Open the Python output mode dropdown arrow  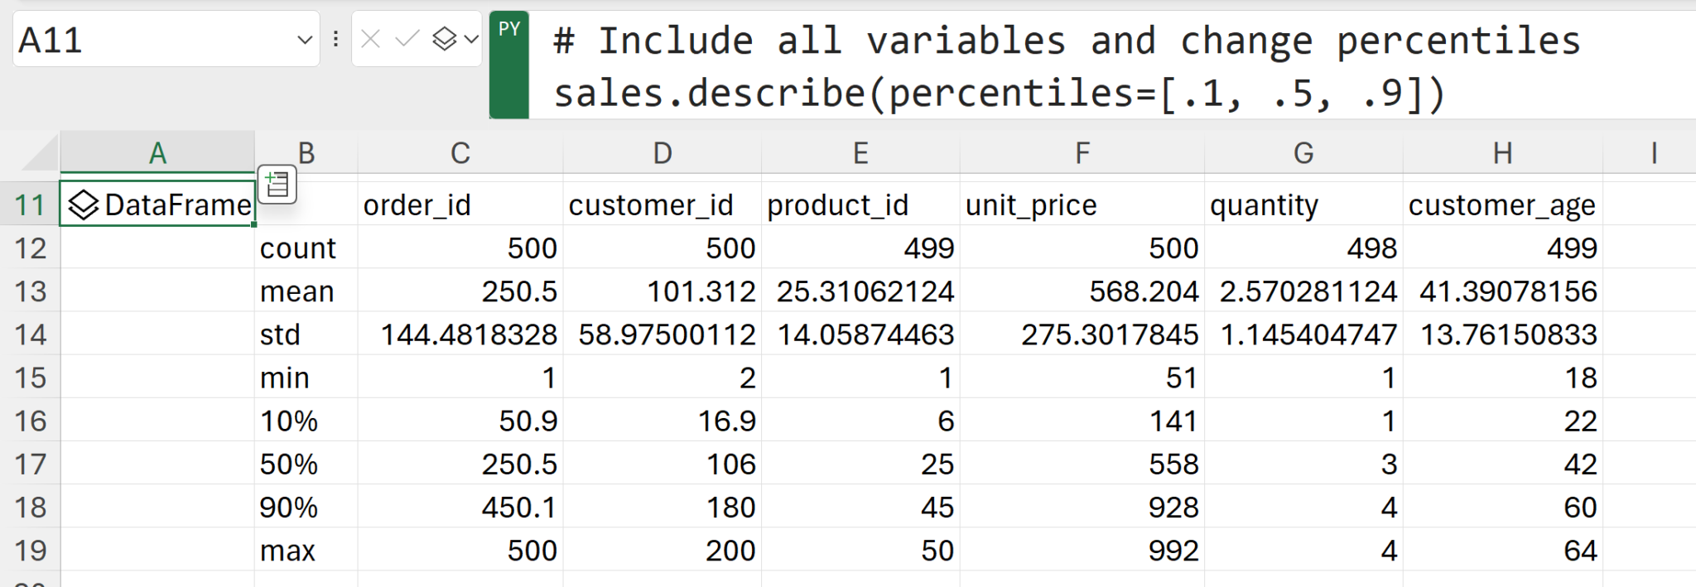[x=471, y=39]
